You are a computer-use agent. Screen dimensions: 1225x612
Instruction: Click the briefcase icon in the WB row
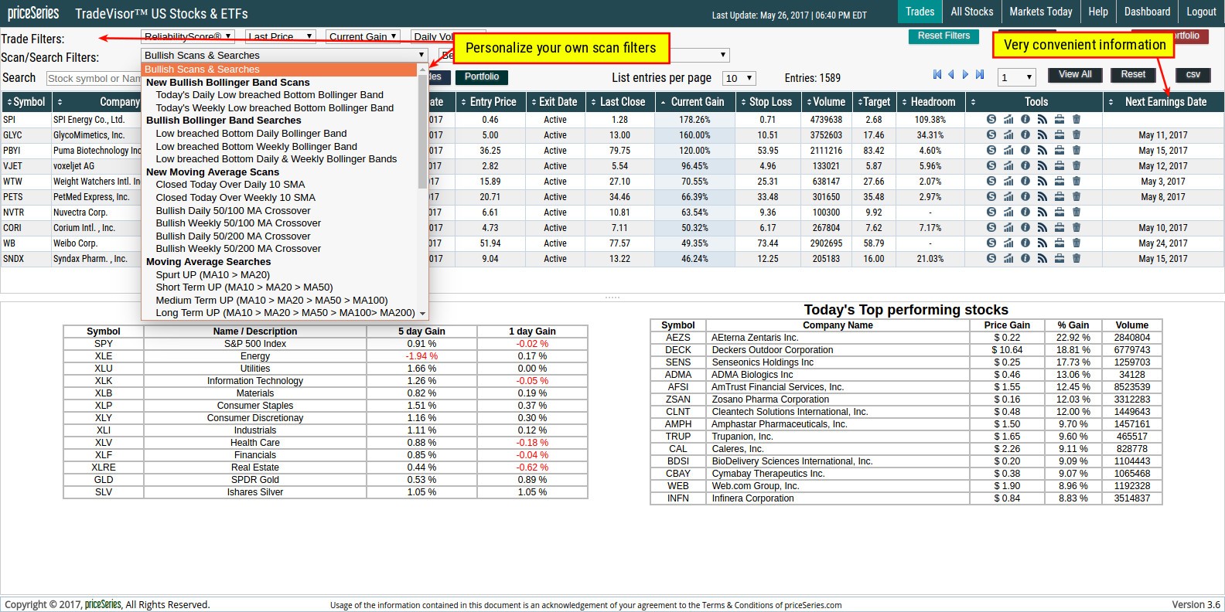tap(1060, 243)
